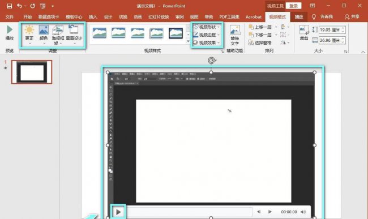Open the align objects icon menu
The height and width of the screenshot is (219, 368).
(285, 27)
